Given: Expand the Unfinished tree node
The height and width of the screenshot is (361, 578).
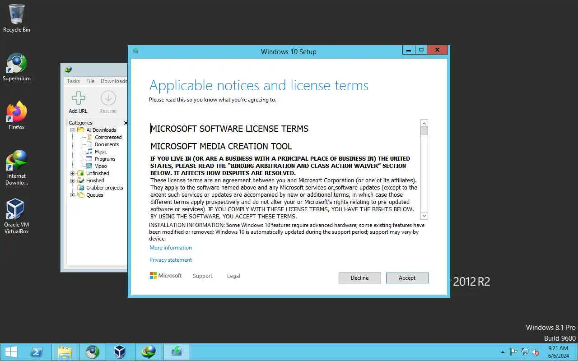Looking at the screenshot, I should [x=72, y=173].
